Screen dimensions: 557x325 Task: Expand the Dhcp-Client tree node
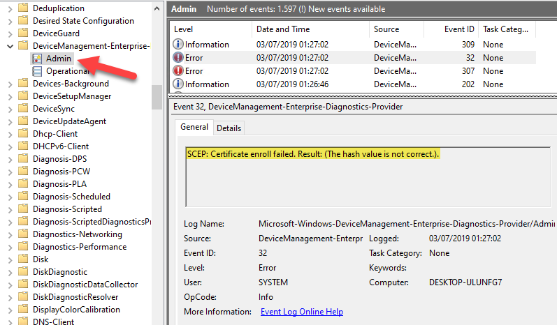[x=9, y=134]
